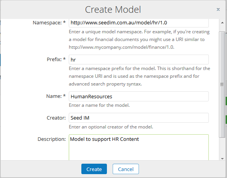Image resolution: width=227 pixels, height=178 pixels.
Task: Click the example mycompany finance URI text
Action: coord(122,47)
